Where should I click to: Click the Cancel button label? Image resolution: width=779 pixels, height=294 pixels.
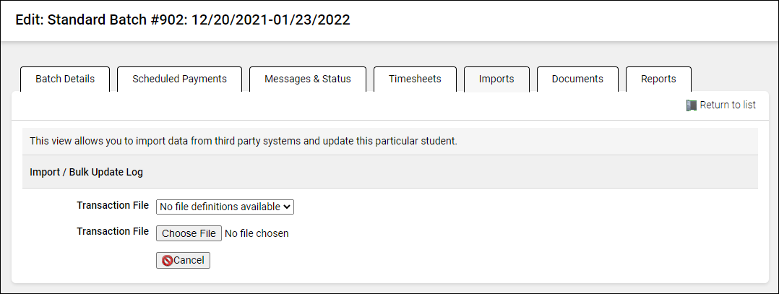[x=188, y=260]
